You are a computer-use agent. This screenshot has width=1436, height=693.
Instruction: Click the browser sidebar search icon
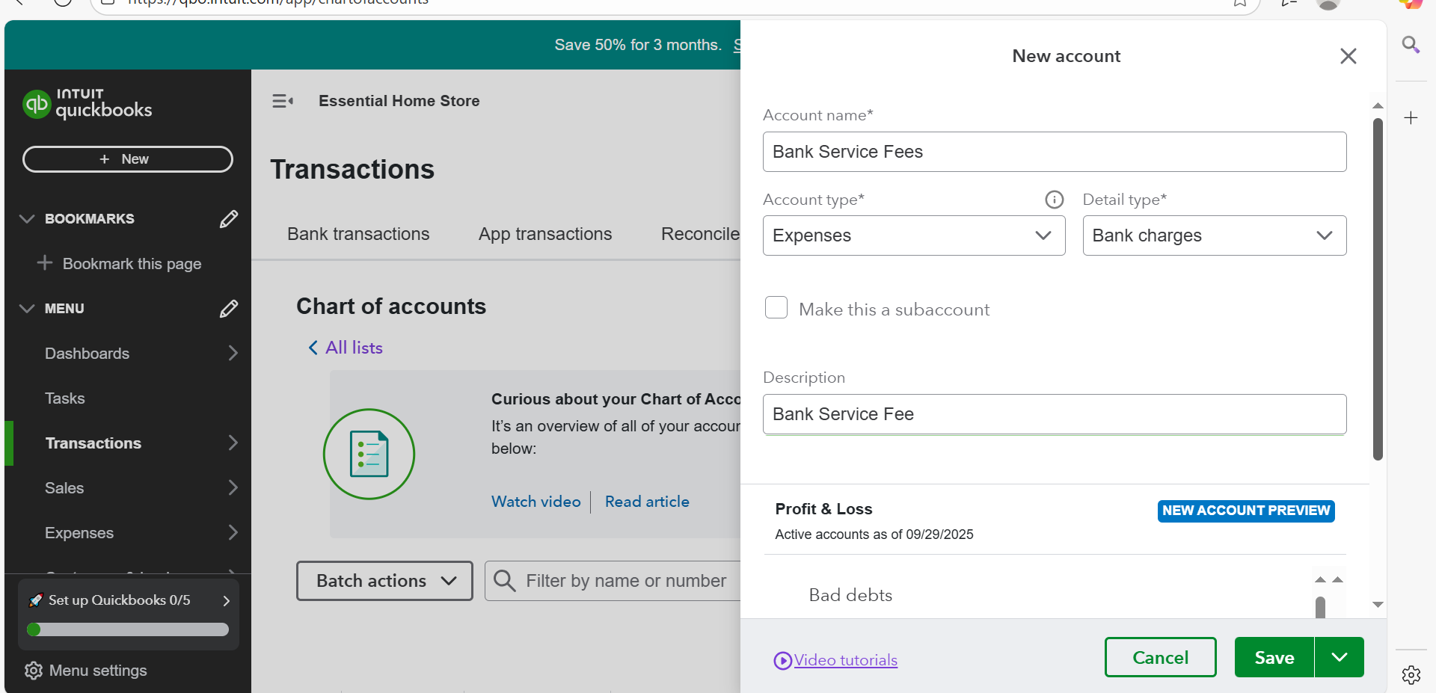point(1411,45)
